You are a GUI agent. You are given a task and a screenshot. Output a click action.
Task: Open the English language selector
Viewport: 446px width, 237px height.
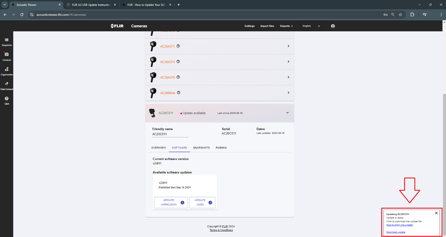pyautogui.click(x=311, y=26)
